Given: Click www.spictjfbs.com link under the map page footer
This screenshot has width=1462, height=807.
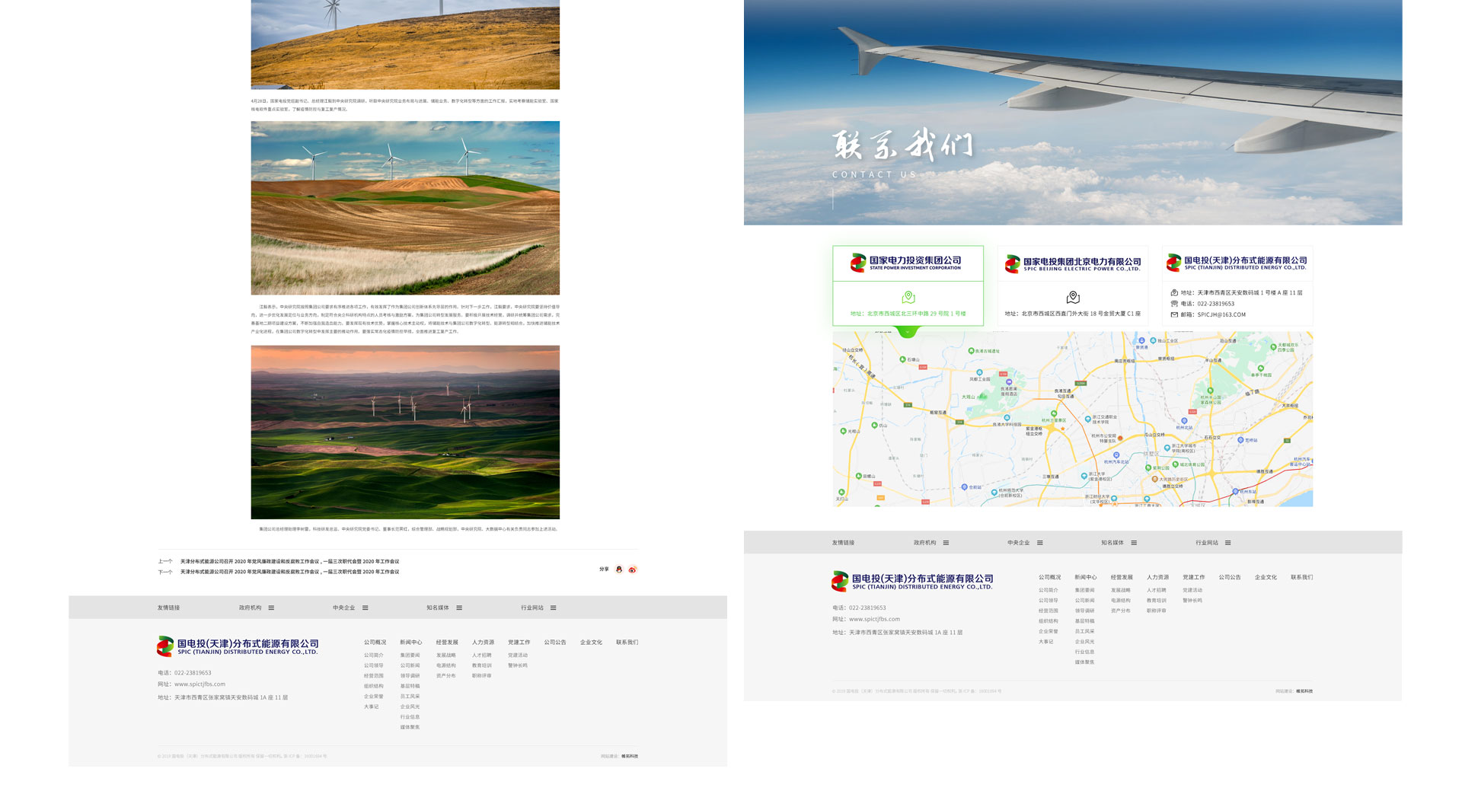Looking at the screenshot, I should pyautogui.click(x=874, y=619).
